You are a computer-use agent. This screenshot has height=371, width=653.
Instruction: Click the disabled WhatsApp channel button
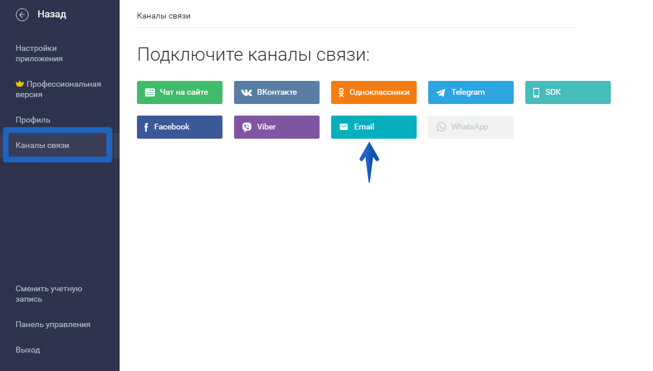(x=470, y=127)
